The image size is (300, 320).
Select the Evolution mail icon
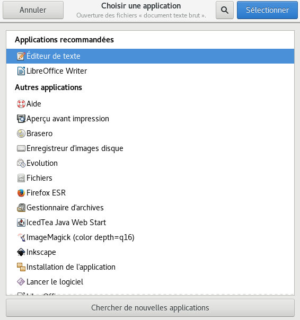pyautogui.click(x=21, y=163)
